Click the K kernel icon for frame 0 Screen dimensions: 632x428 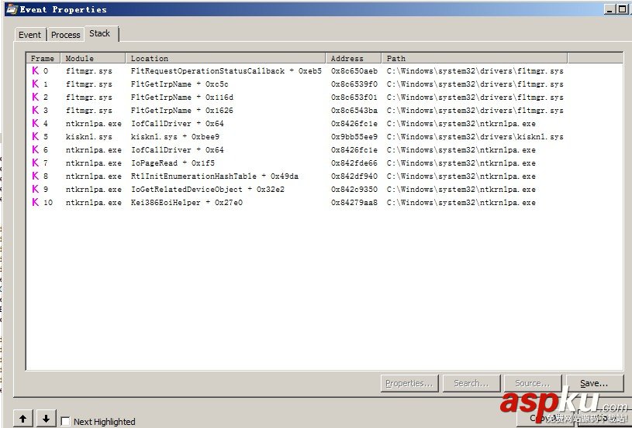pos(36,70)
